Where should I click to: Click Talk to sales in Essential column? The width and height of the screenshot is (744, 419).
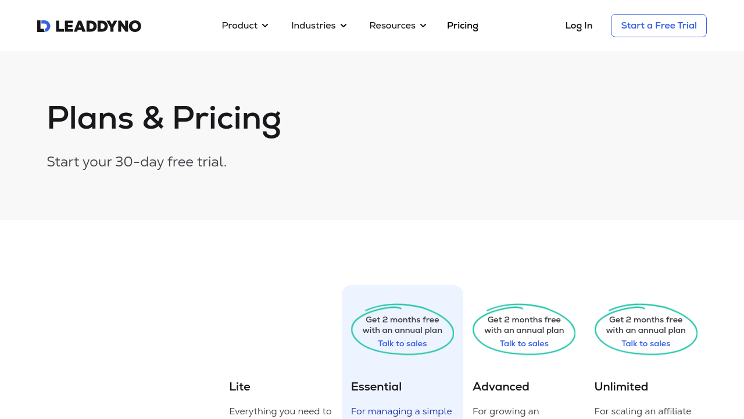click(402, 344)
